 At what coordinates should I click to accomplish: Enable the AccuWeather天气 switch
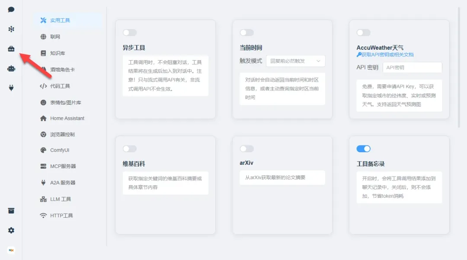pos(363,32)
